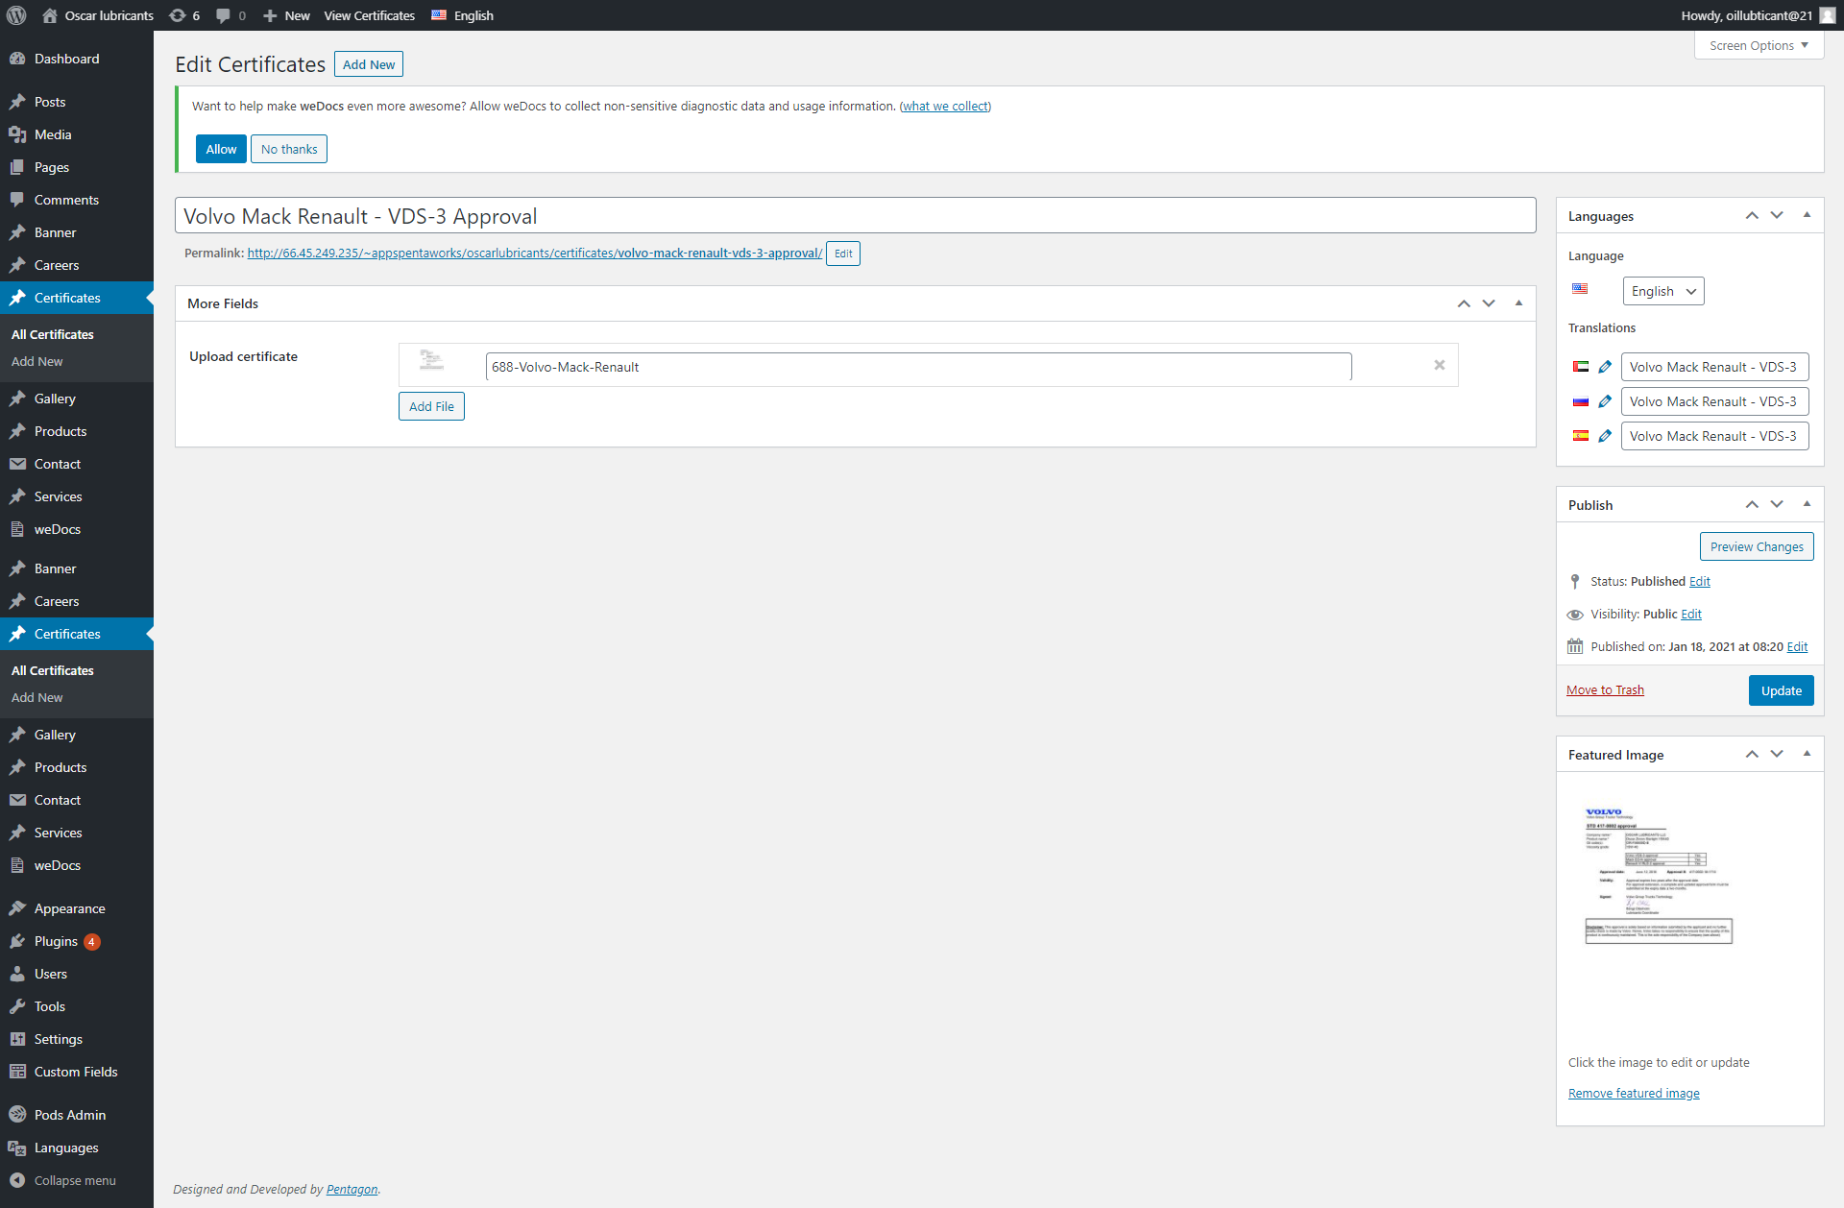The height and width of the screenshot is (1208, 1844).
Task: Click Allow for weDocs diagnostics
Action: tap(221, 149)
